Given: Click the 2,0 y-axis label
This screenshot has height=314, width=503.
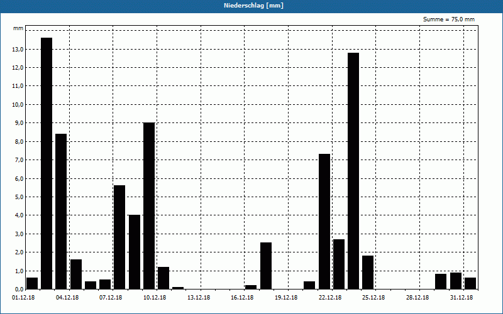Looking at the screenshot, I should pos(19,252).
